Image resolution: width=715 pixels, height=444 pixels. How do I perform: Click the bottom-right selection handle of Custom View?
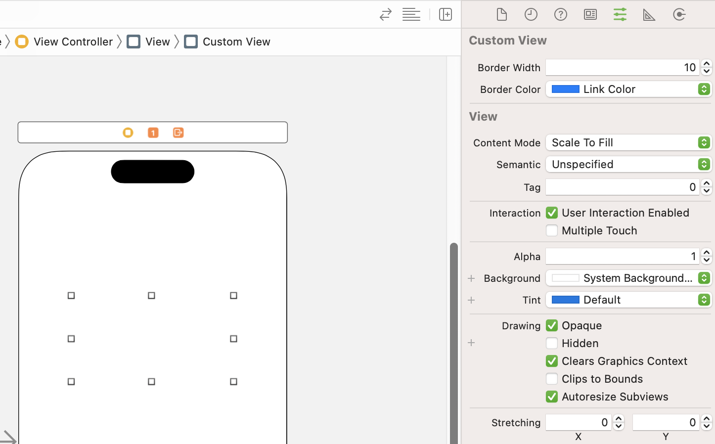click(x=234, y=382)
